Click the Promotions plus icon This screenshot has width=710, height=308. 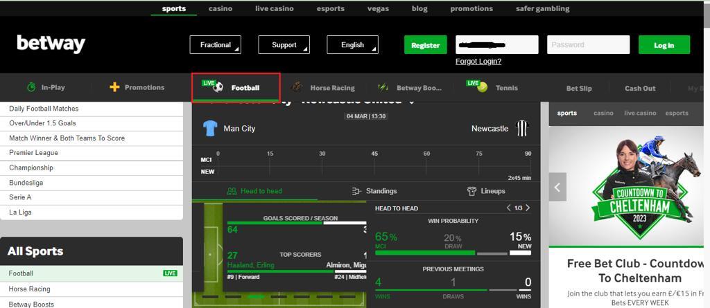(114, 87)
